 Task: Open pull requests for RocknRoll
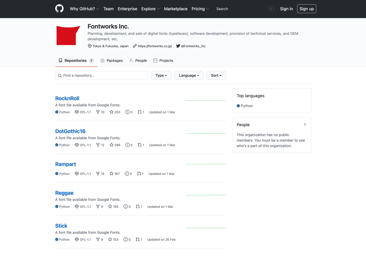pyautogui.click(x=141, y=112)
